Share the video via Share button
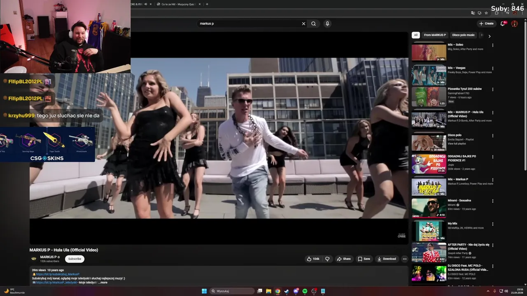The height and width of the screenshot is (296, 527). [344, 259]
